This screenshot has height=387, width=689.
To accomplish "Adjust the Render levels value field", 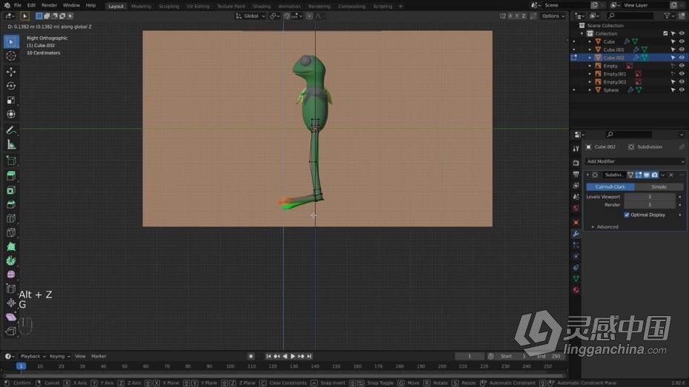I will [x=650, y=205].
